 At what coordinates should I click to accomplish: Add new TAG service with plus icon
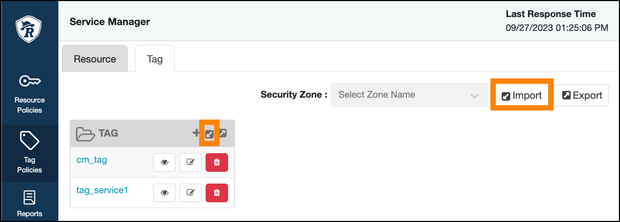[196, 133]
